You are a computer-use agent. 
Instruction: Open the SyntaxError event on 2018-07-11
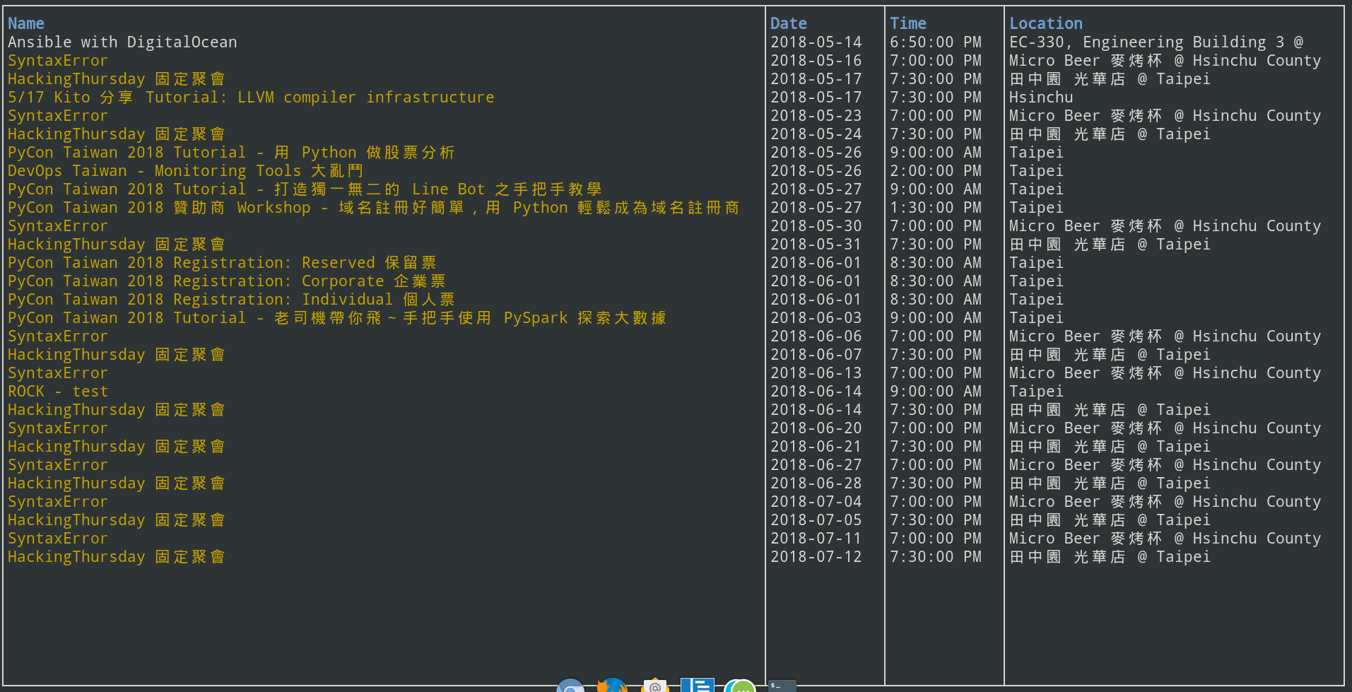58,539
